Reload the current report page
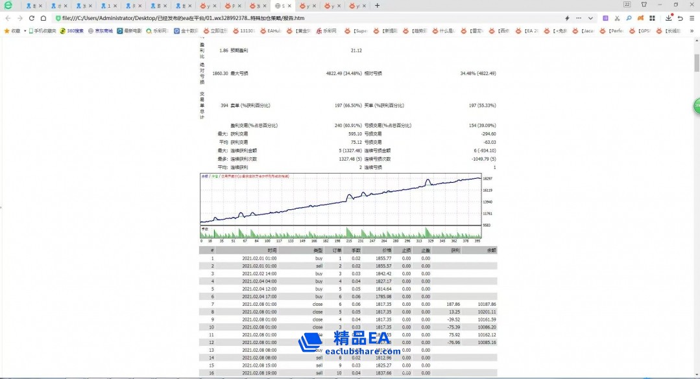The height and width of the screenshot is (379, 700). click(31, 18)
